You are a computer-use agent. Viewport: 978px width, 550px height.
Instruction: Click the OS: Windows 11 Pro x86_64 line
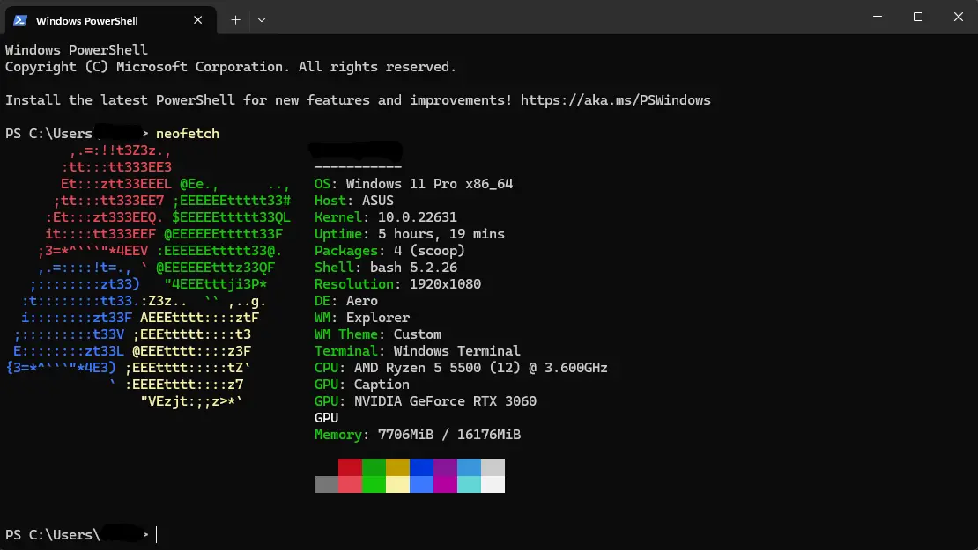tap(413, 184)
